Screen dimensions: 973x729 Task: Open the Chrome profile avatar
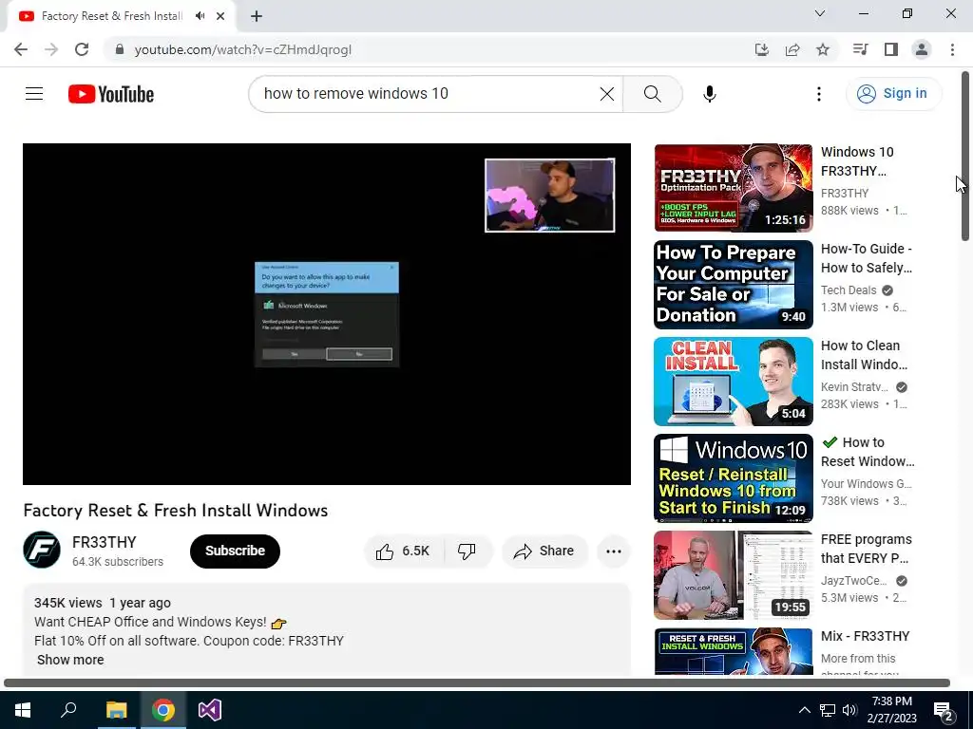pyautogui.click(x=922, y=49)
